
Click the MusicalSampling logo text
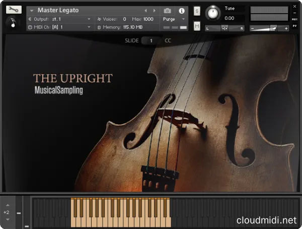59,90
